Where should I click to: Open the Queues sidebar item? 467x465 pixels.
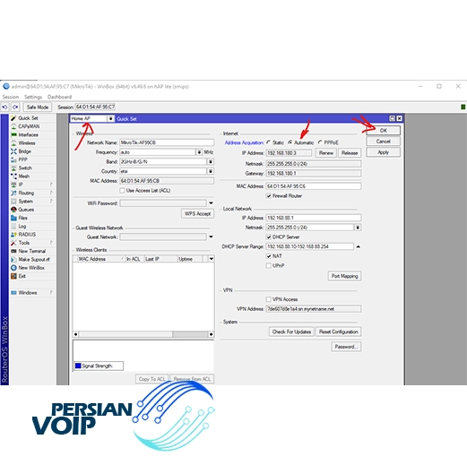tap(26, 210)
